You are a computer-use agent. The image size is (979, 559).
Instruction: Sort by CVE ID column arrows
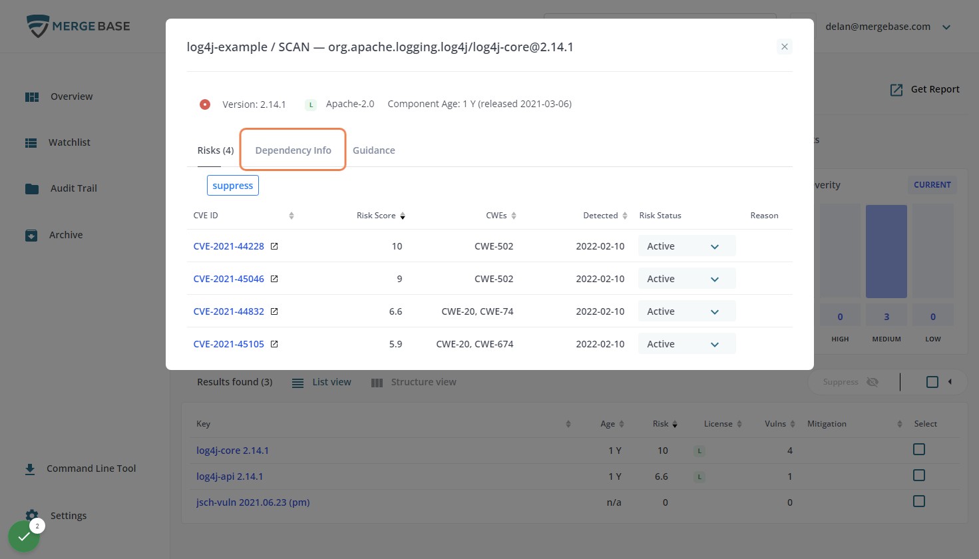pos(292,216)
